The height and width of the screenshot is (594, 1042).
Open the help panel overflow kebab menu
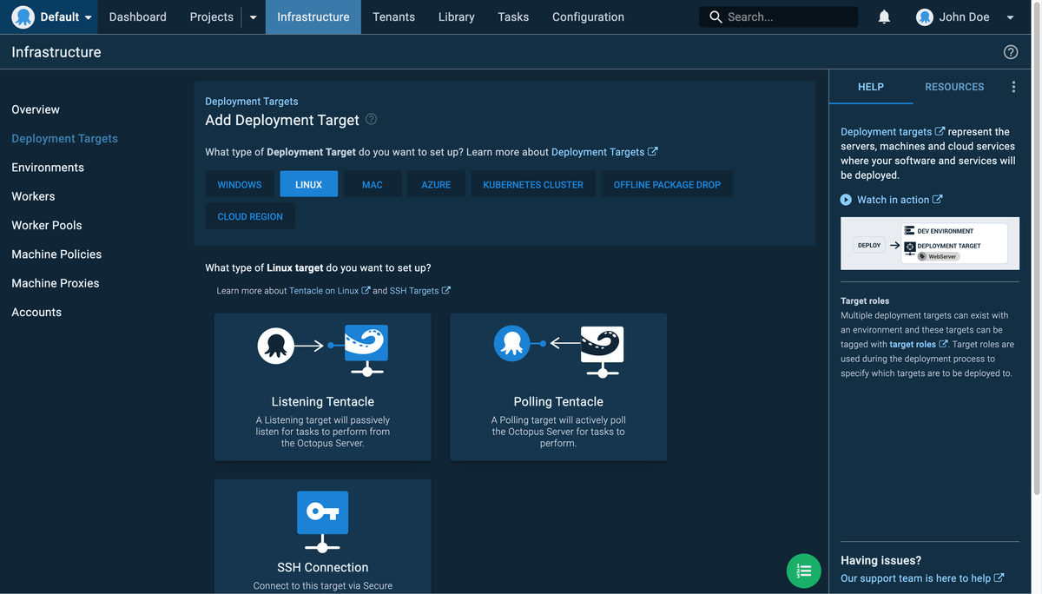(x=1012, y=87)
